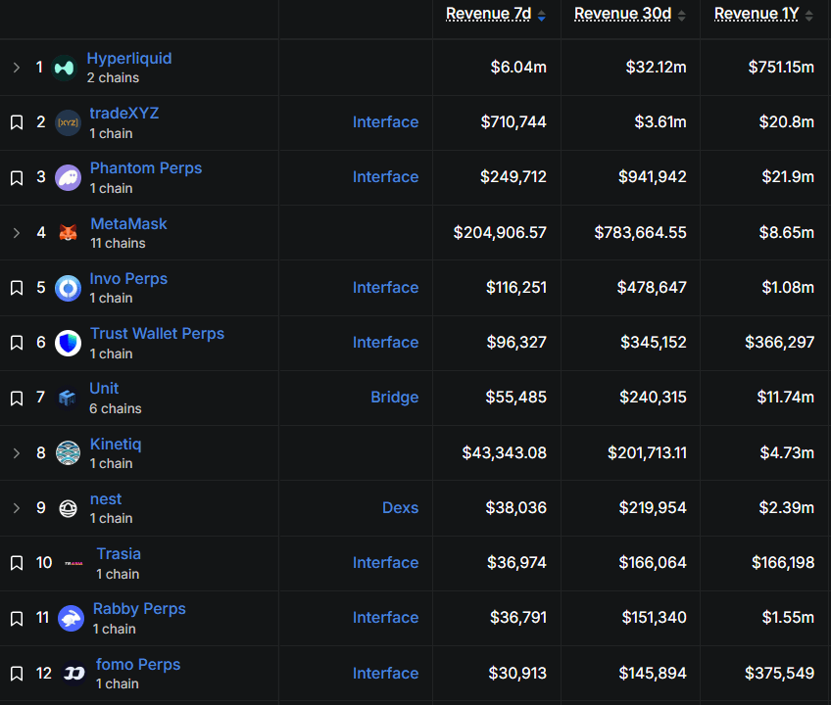
Task: Open the fomo Perps protocol link
Action: (x=138, y=664)
